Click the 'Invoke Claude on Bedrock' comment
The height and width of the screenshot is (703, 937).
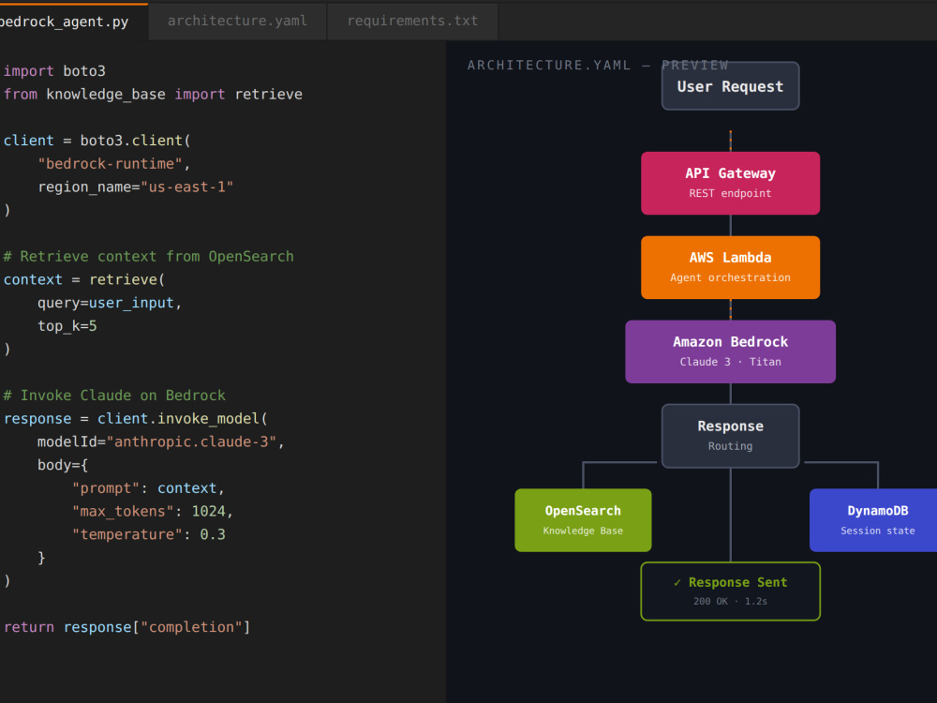(114, 396)
